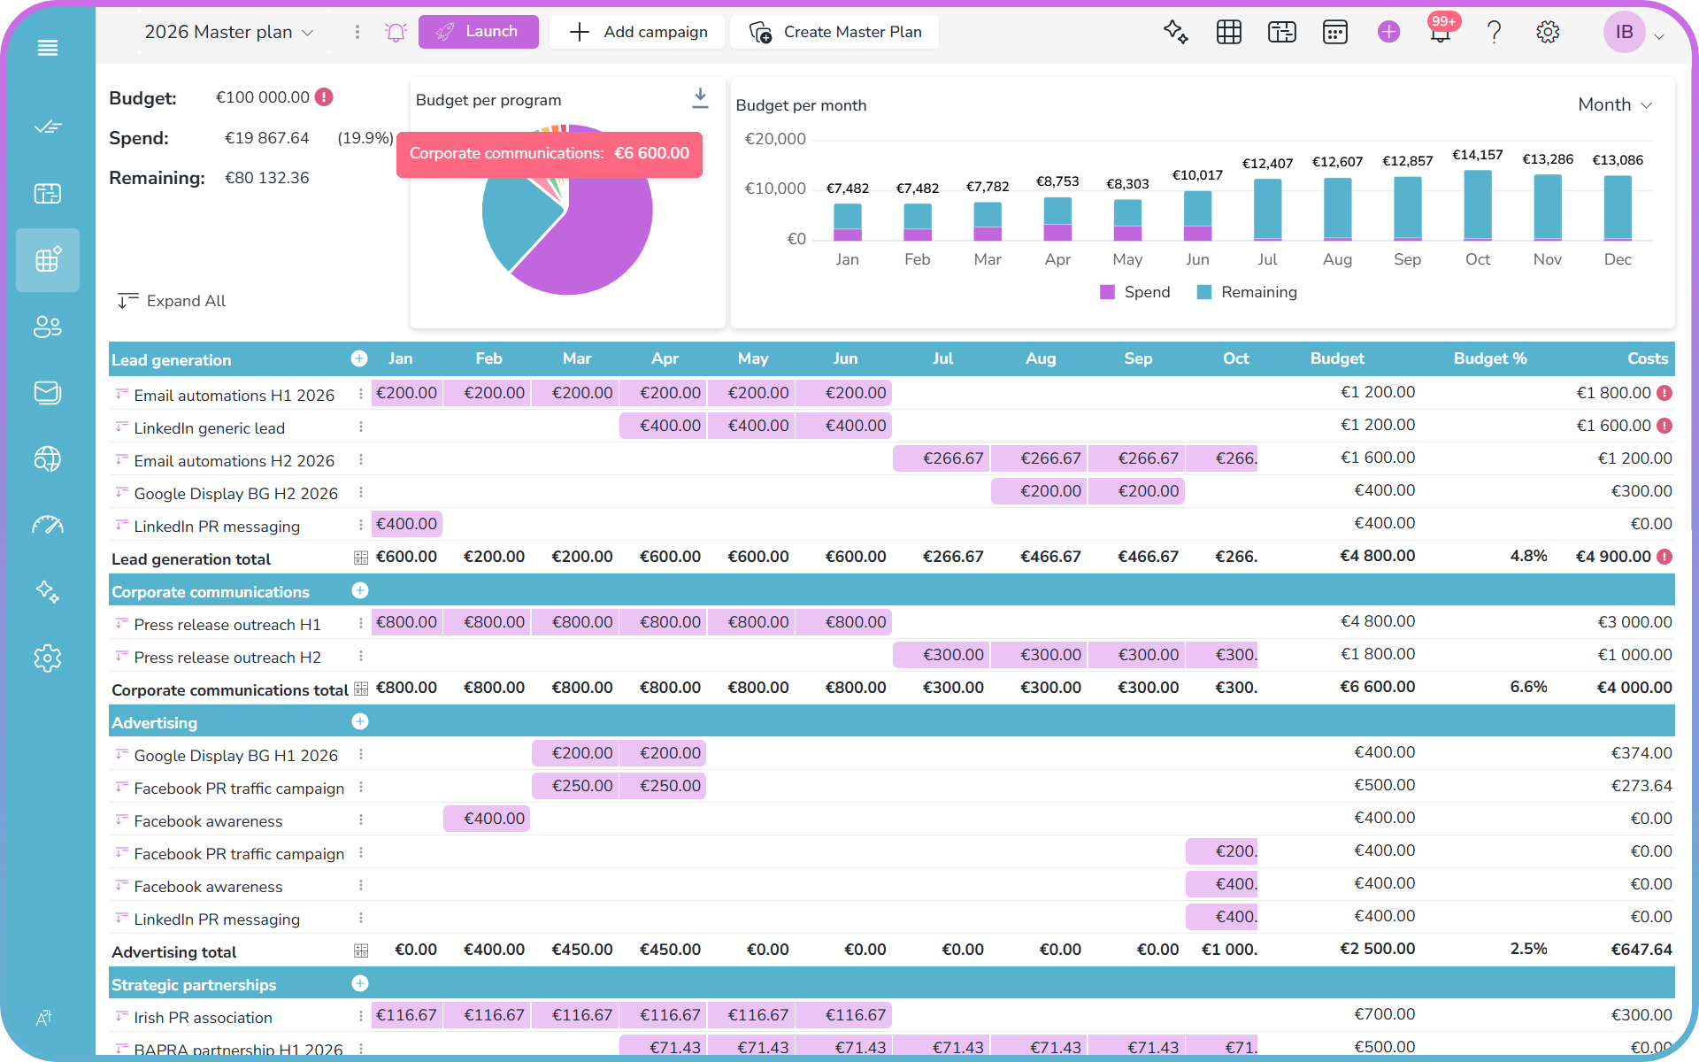Add a campaign to Advertising section
Image resolution: width=1699 pixels, height=1062 pixels.
(x=360, y=721)
